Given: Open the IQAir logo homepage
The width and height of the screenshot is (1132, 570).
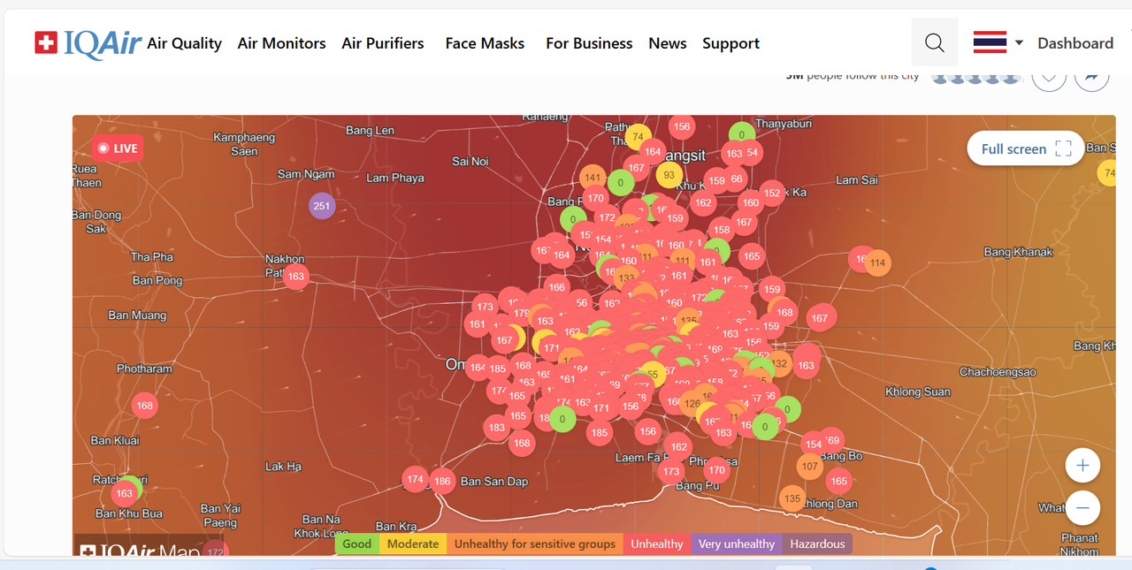Looking at the screenshot, I should (x=88, y=42).
